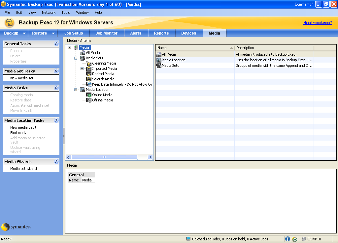Click the blue information icon in status bar
Viewport: 338px width, 243px height.
click(287, 239)
